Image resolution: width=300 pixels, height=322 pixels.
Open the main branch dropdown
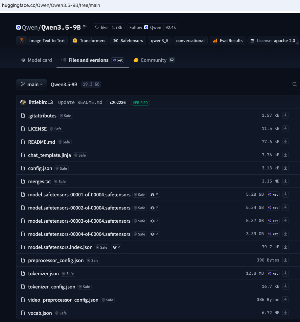click(x=32, y=85)
